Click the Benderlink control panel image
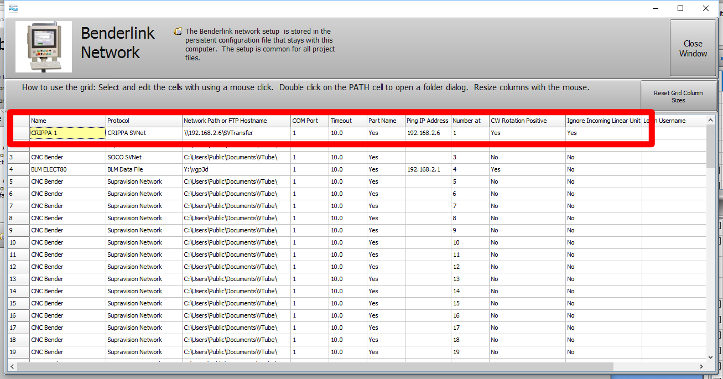 [x=44, y=47]
